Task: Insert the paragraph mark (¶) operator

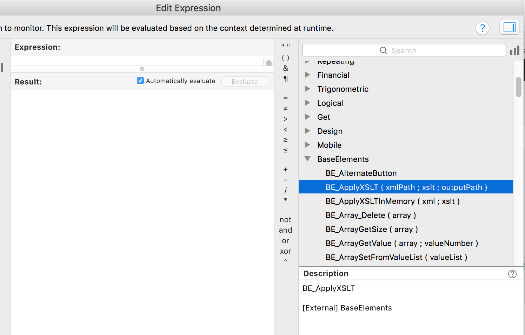Action: [x=285, y=79]
